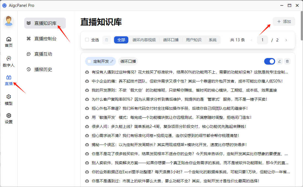The image size is (303, 187).
Task: Go to previous page using the left chevron
Action: pyautogui.click(x=251, y=40)
